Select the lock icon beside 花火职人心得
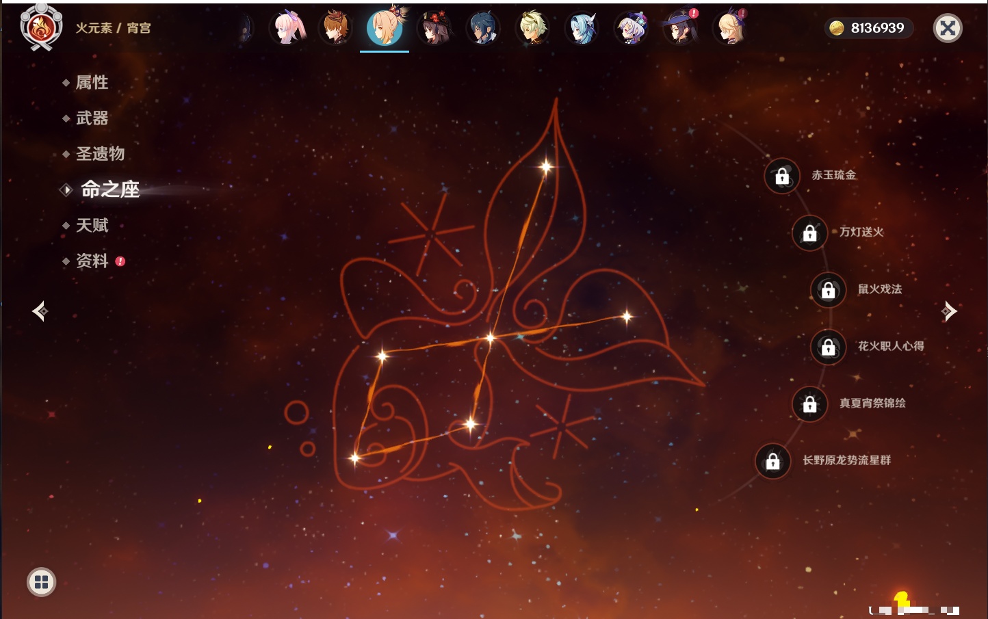This screenshot has width=988, height=619. [829, 347]
